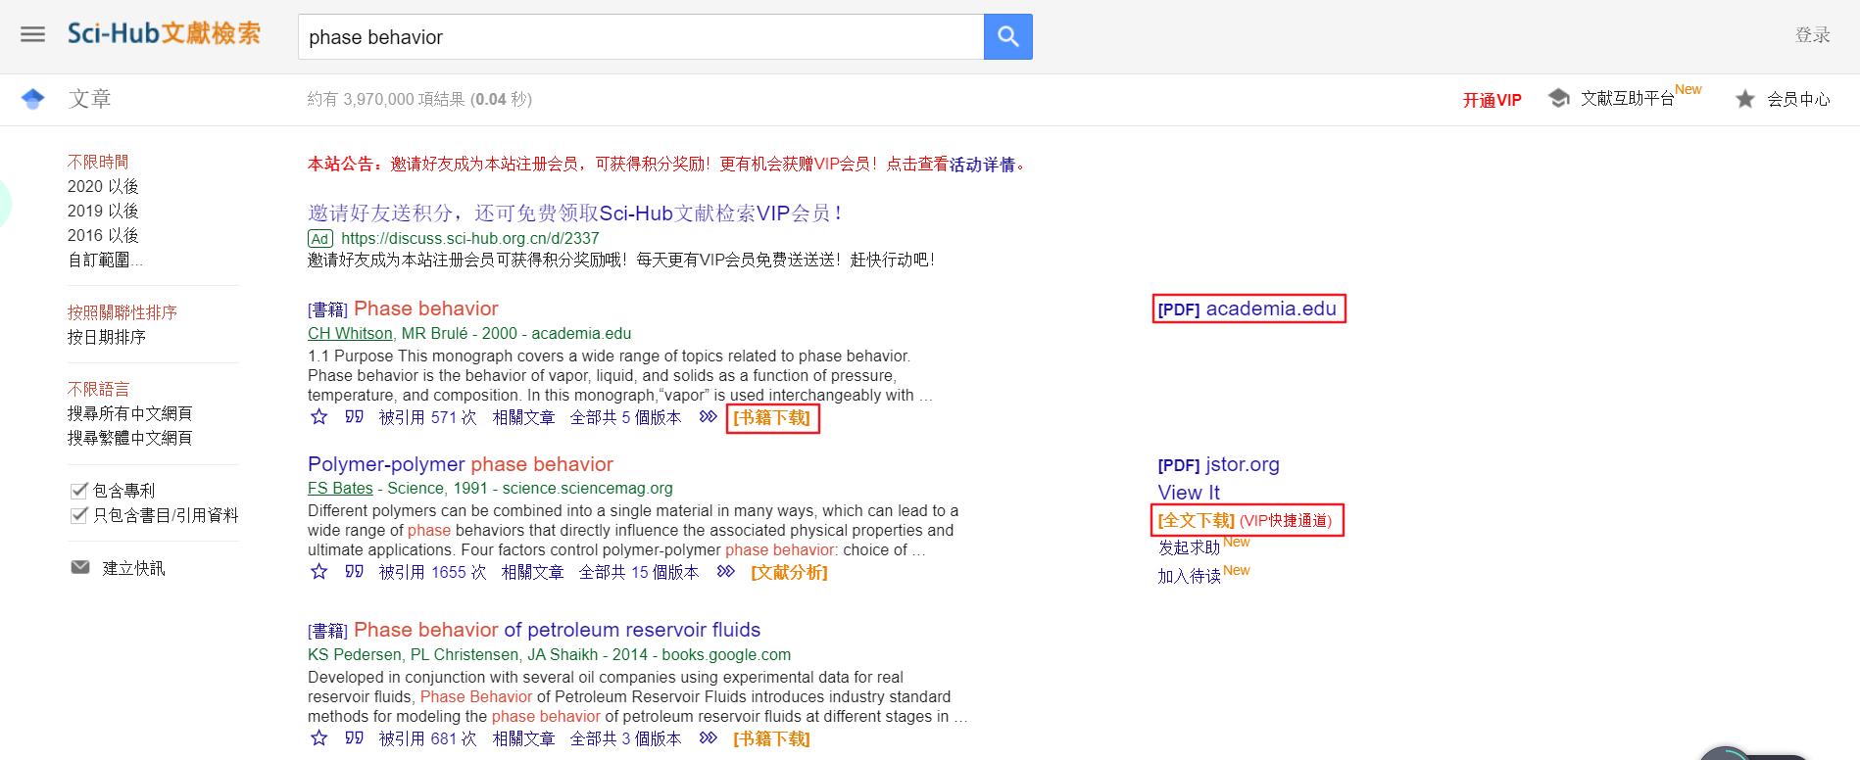Open 相關文章 for Polymer-polymer result
Screen dimensions: 1860x760
pyautogui.click(x=532, y=572)
